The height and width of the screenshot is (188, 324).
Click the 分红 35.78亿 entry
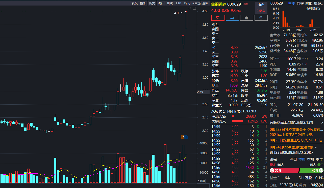[284, 185]
